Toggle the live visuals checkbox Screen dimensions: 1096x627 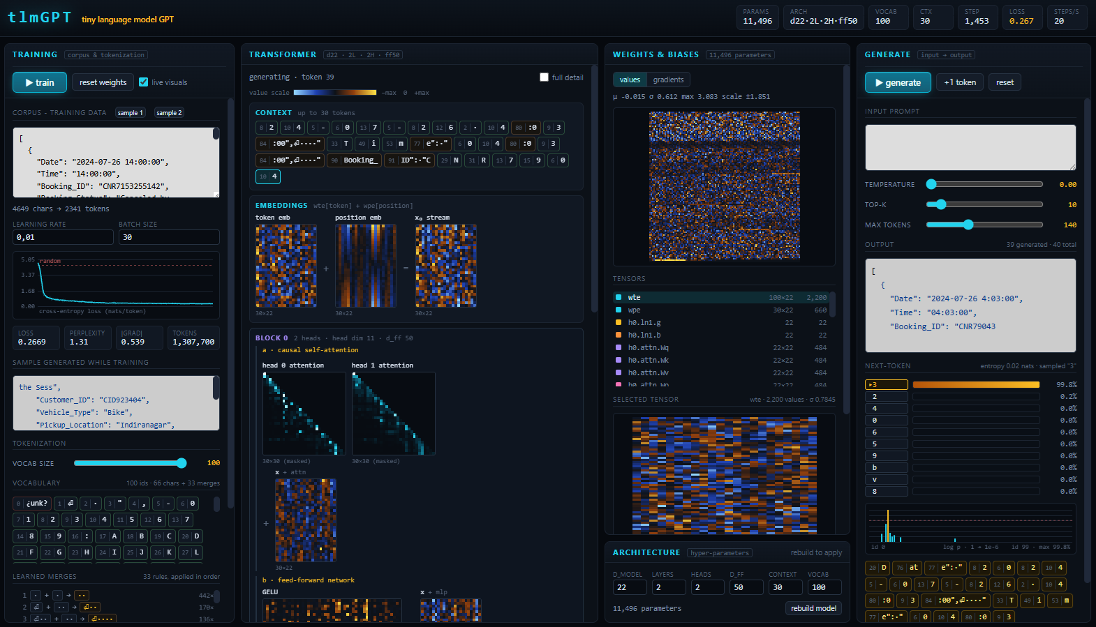point(143,82)
